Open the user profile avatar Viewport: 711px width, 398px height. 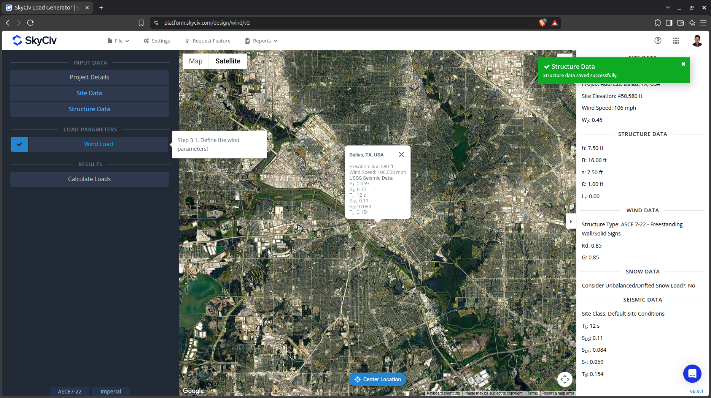click(697, 41)
